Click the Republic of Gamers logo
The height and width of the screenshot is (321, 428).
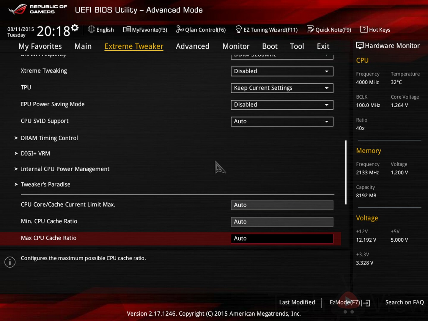pyautogui.click(x=38, y=10)
